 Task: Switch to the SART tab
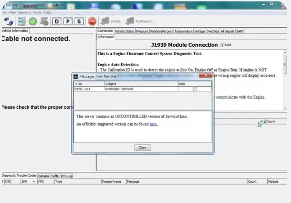tap(240, 31)
